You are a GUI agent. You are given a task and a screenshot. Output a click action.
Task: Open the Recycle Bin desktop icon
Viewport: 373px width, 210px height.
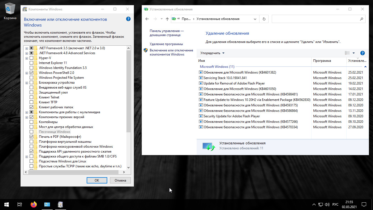point(10,11)
